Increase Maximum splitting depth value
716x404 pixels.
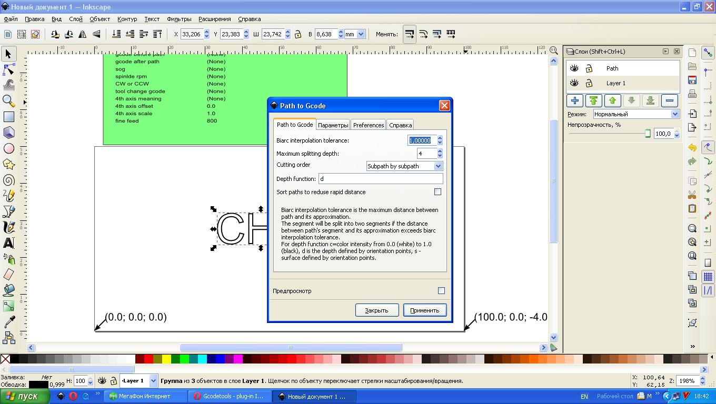click(x=440, y=151)
